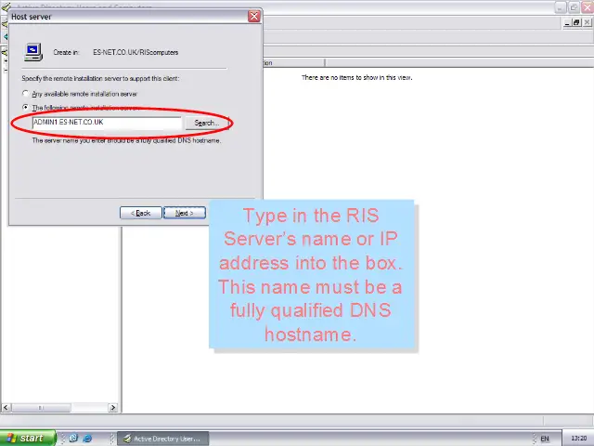The width and height of the screenshot is (594, 446).
Task: Click the system clock in the tray
Action: click(x=578, y=438)
